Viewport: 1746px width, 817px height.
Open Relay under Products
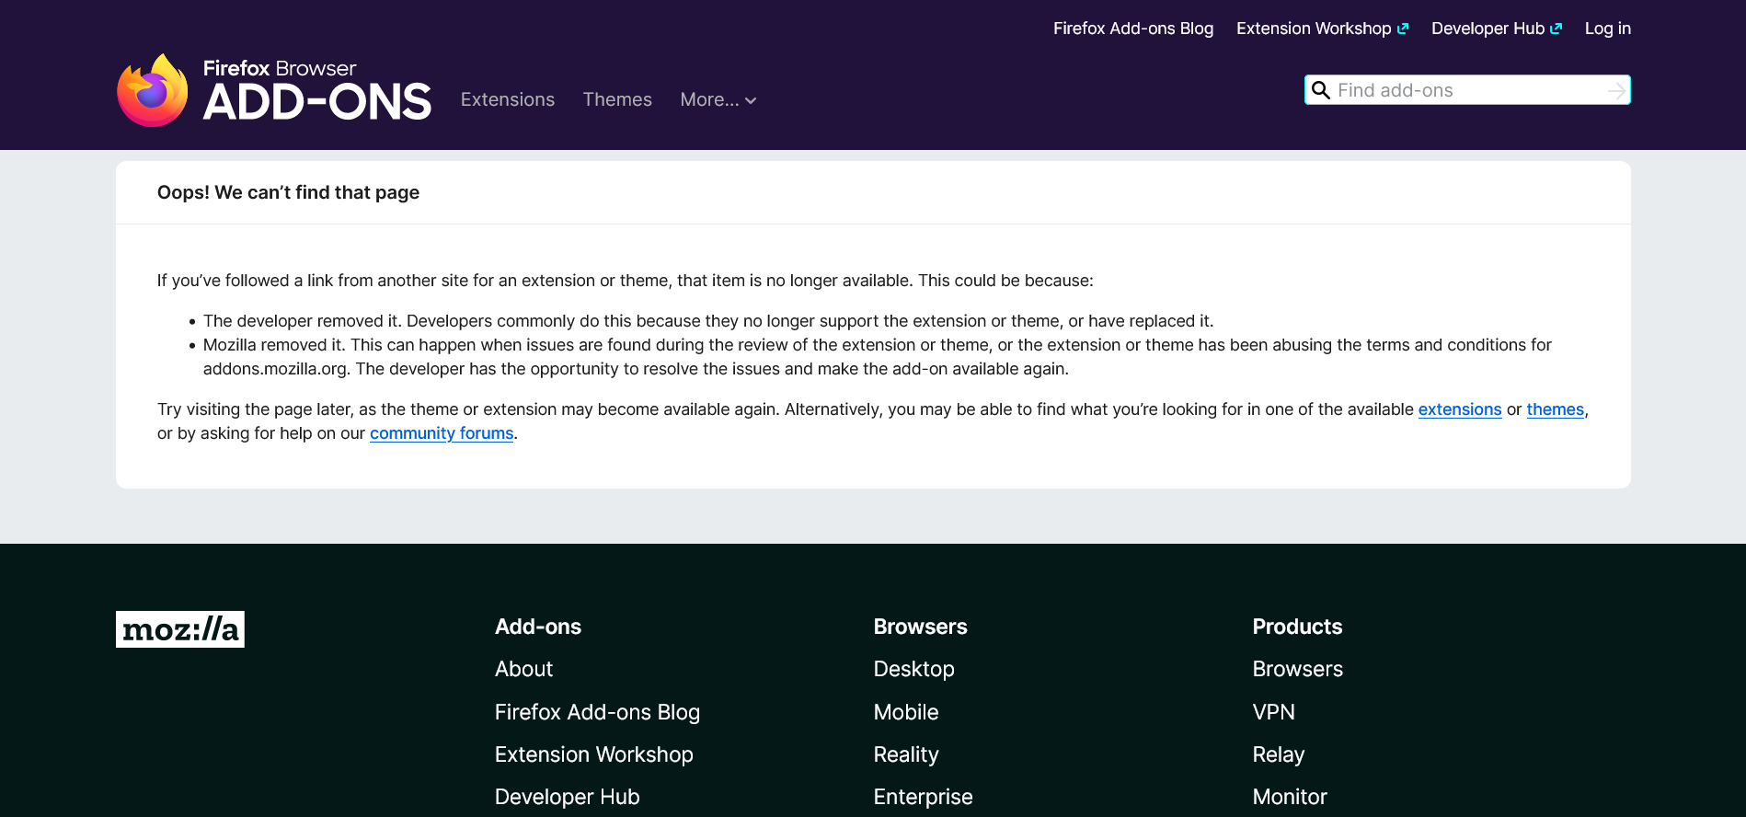[x=1279, y=754]
